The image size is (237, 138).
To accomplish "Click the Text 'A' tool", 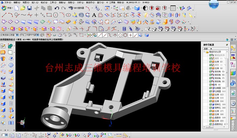I will click(94, 15).
